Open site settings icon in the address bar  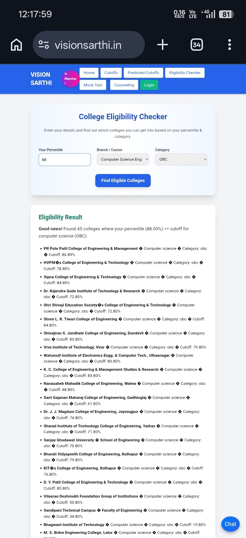(44, 45)
